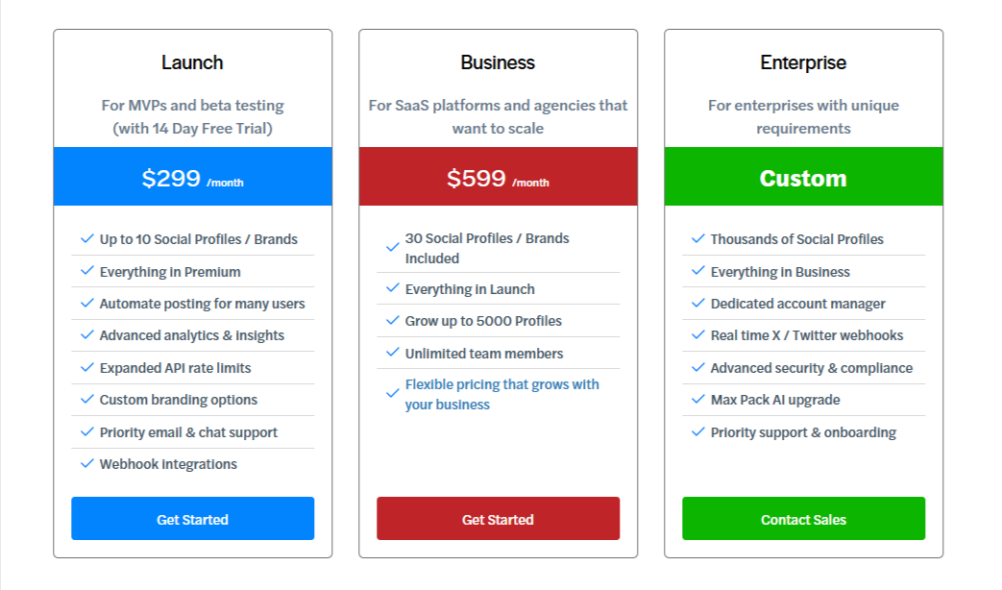Click Priority email & chat support feature

click(x=188, y=432)
